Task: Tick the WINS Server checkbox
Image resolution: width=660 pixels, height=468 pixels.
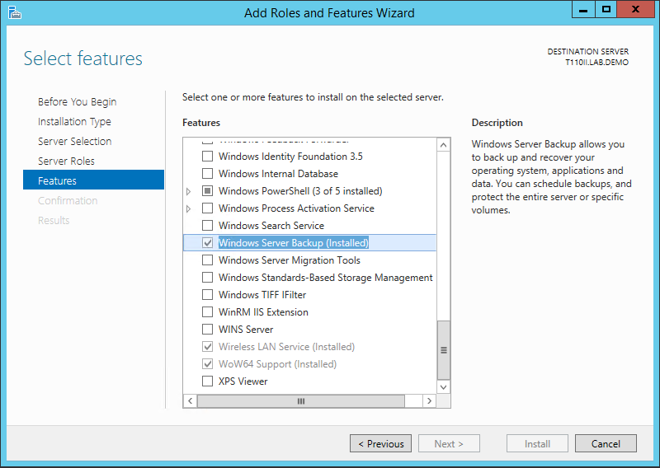Action: click(x=208, y=330)
